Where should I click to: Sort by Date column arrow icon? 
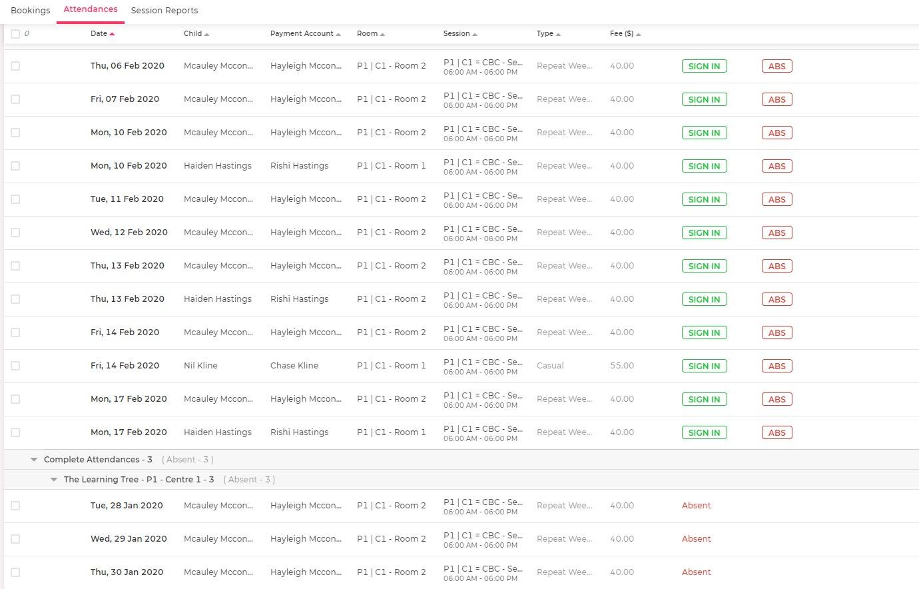112,34
